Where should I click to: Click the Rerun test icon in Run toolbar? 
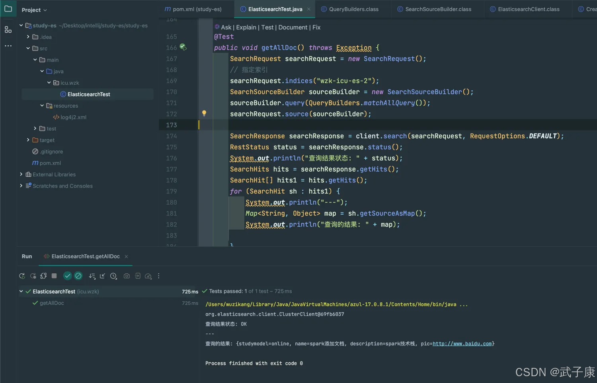pos(22,276)
